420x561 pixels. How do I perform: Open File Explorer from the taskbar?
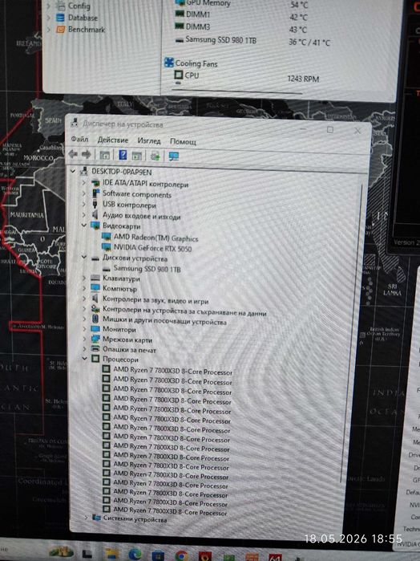(x=111, y=555)
